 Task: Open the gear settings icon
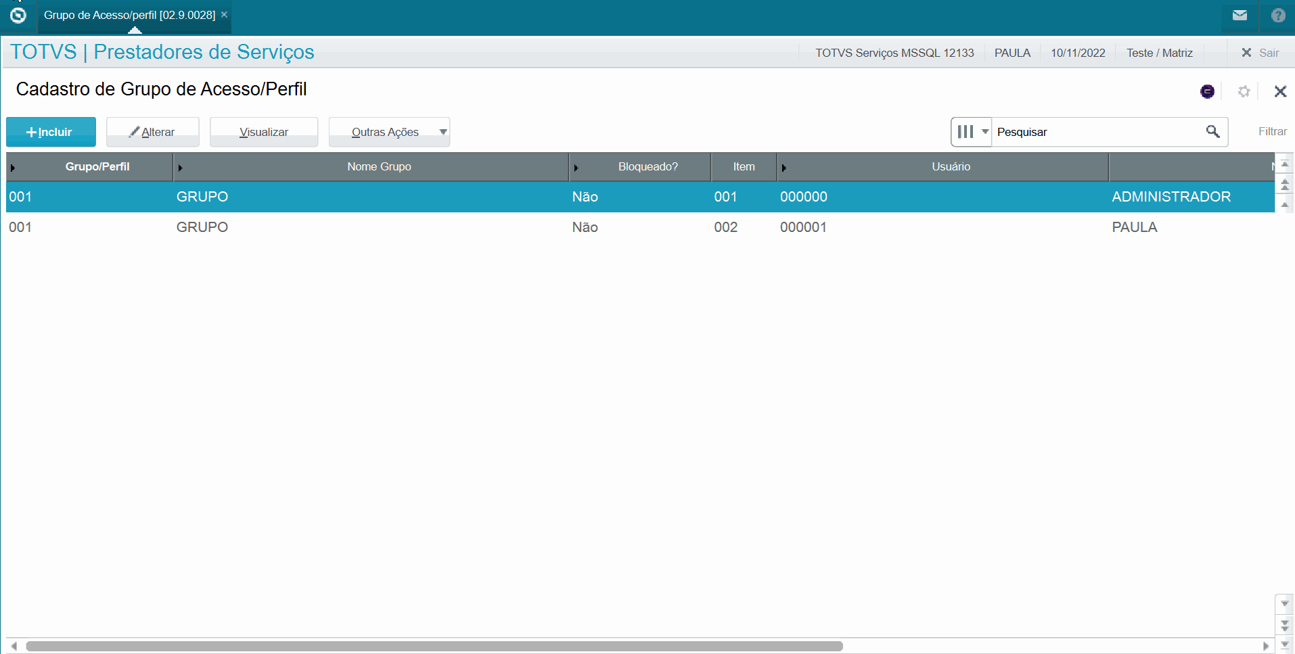click(x=1244, y=91)
